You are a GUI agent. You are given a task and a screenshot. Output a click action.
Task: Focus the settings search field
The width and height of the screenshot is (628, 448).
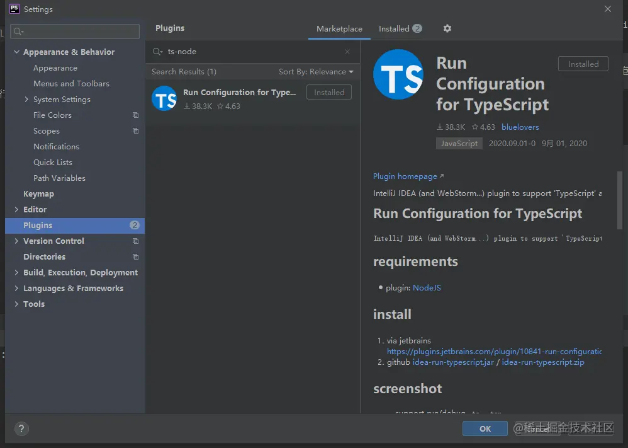[75, 32]
